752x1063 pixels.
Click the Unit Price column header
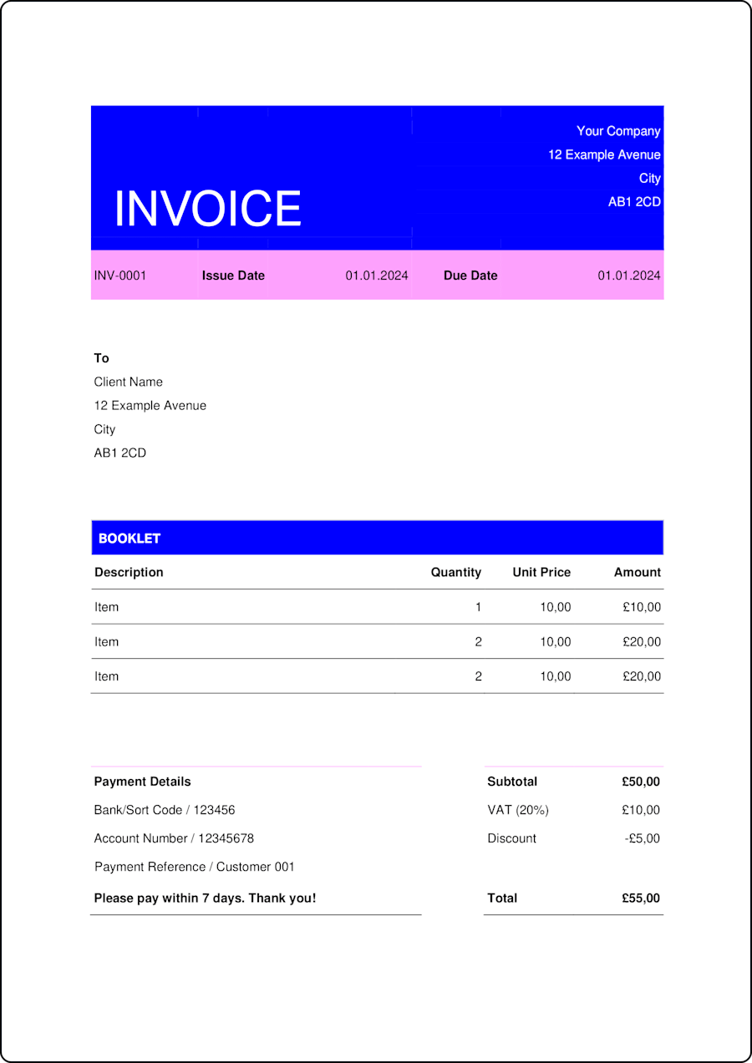[541, 572]
